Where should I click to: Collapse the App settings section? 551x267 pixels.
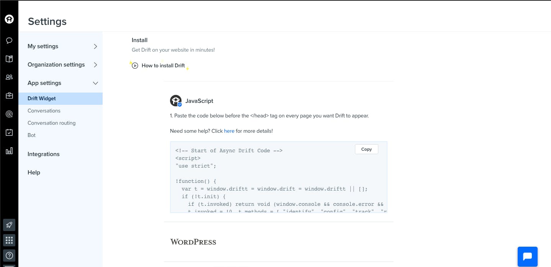point(62,83)
